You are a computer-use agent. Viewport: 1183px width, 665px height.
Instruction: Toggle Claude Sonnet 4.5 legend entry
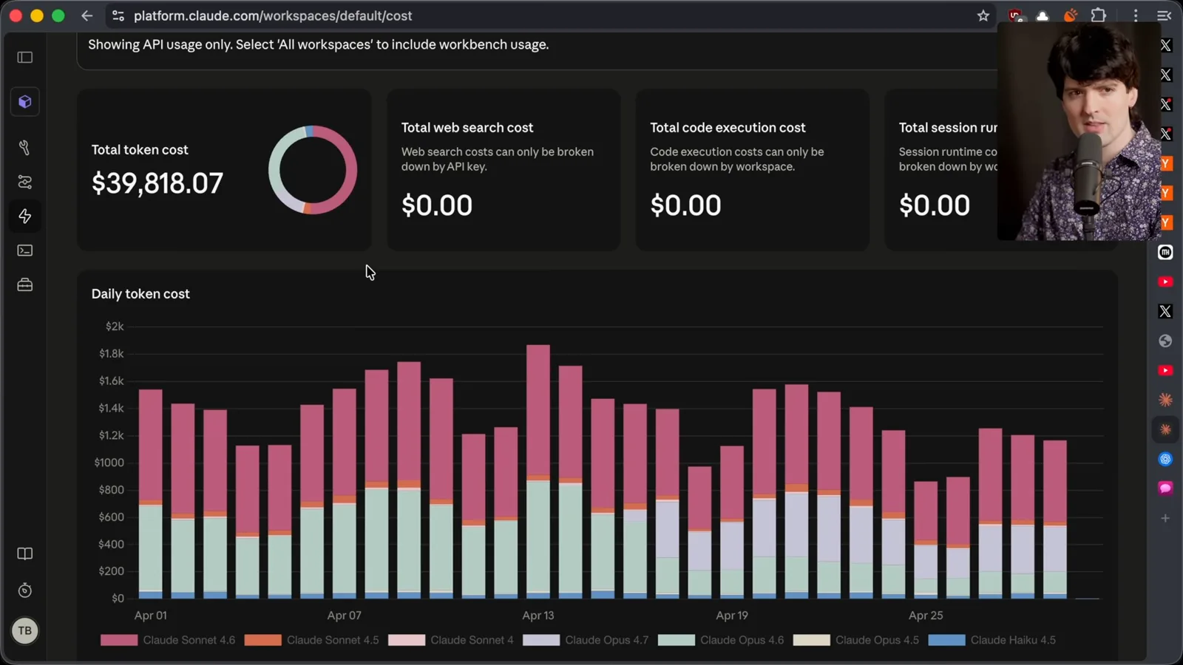coord(311,640)
